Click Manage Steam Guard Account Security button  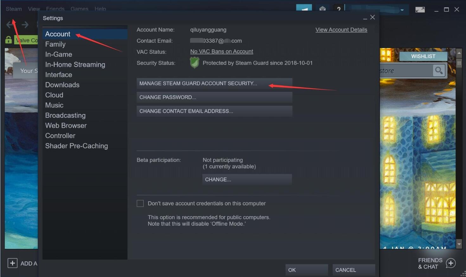click(214, 83)
